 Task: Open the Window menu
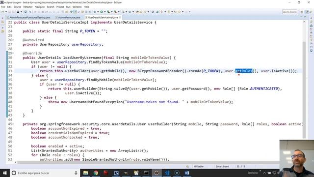[x=77, y=7]
